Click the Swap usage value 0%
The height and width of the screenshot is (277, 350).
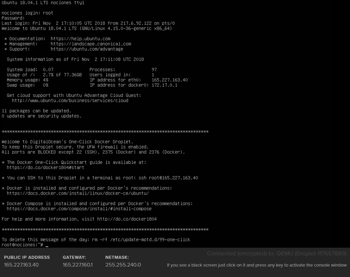point(46,85)
